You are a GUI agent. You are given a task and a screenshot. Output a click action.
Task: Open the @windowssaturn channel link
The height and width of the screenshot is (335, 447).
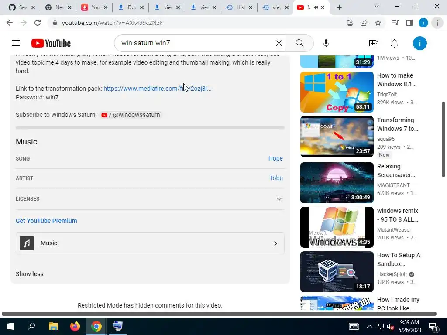tap(131, 115)
